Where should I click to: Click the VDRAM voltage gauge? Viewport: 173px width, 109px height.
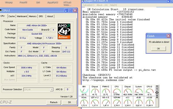tap(116, 102)
